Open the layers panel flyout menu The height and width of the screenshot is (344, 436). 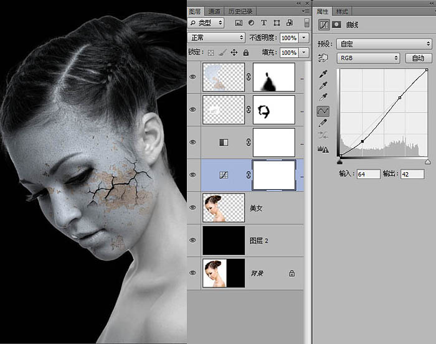[x=305, y=11]
